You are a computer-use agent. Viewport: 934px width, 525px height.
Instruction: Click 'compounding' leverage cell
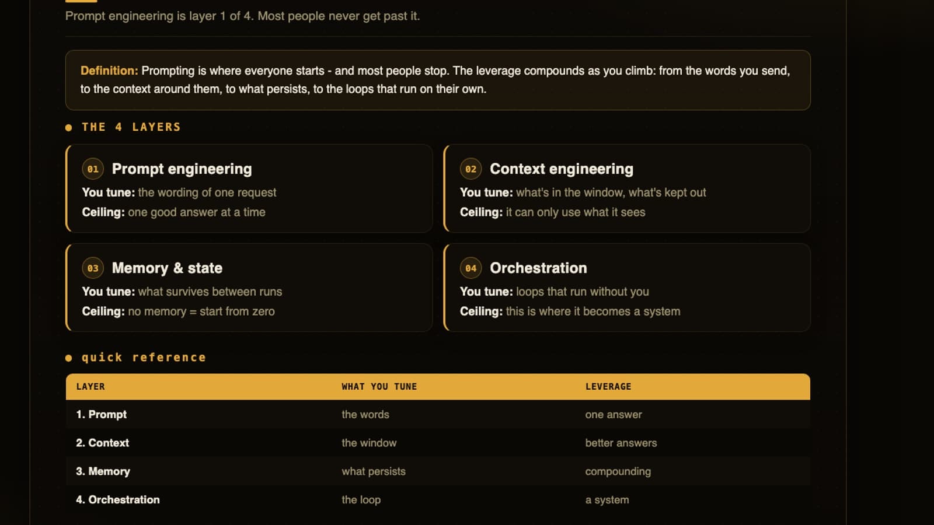tap(618, 471)
